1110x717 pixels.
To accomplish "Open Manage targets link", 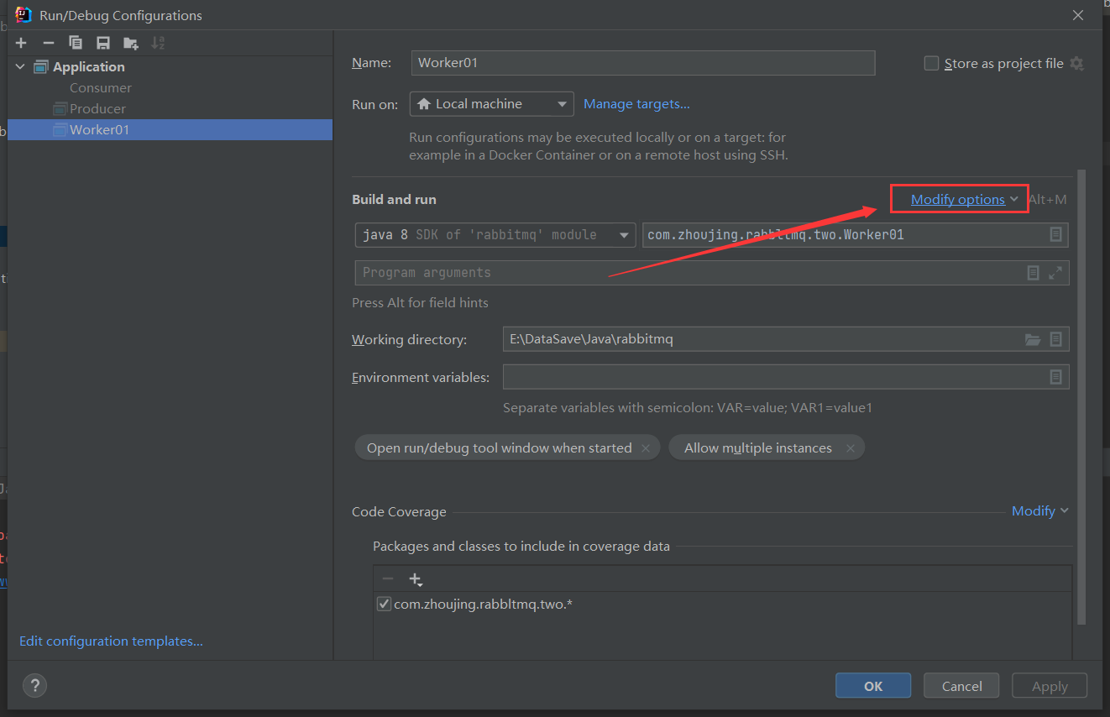I will coord(636,104).
